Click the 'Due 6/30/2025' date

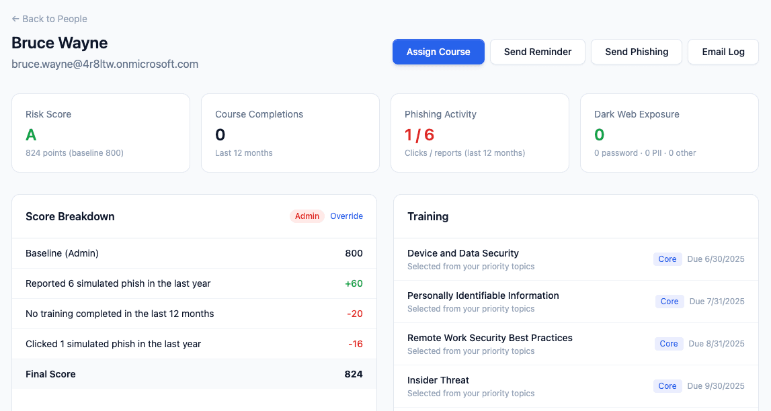coord(715,259)
